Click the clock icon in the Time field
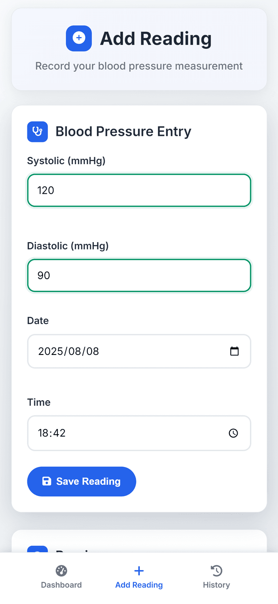The image size is (278, 604). point(233,433)
